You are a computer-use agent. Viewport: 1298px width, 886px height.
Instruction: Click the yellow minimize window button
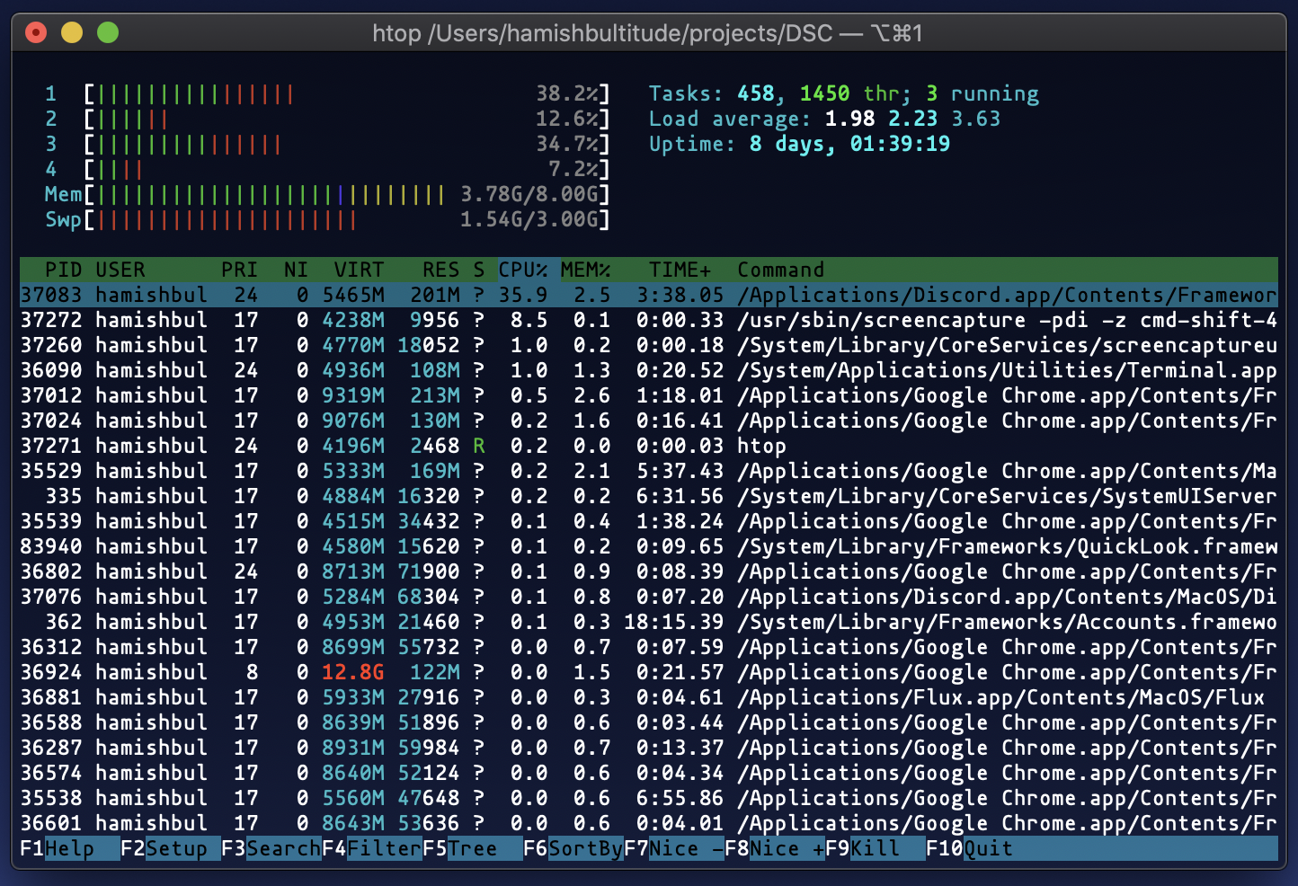coord(72,33)
